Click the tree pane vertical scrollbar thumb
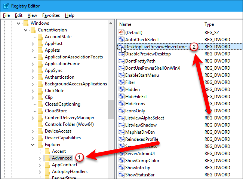The image size is (243, 179). pos(111,109)
